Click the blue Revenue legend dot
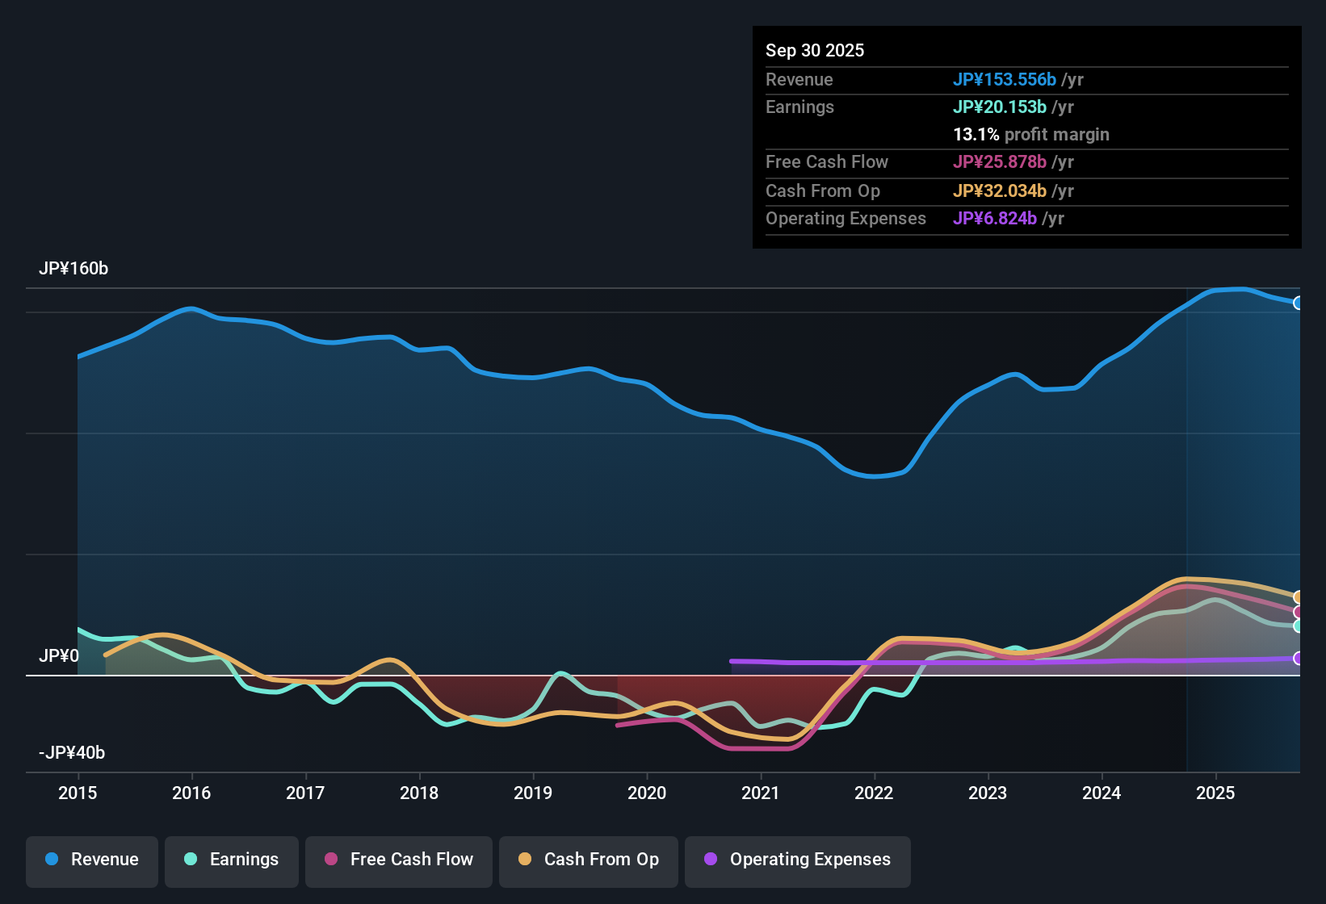1326x904 pixels. [51, 860]
